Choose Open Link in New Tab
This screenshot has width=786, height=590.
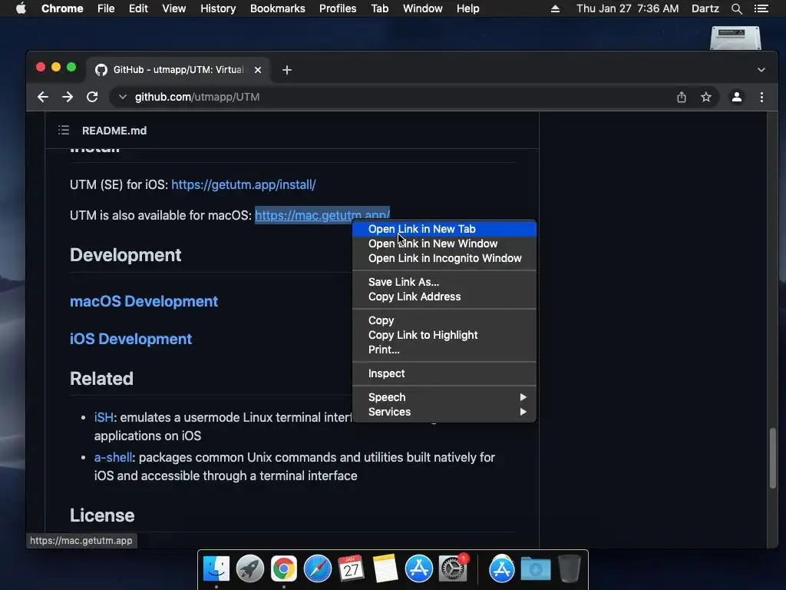click(x=444, y=229)
